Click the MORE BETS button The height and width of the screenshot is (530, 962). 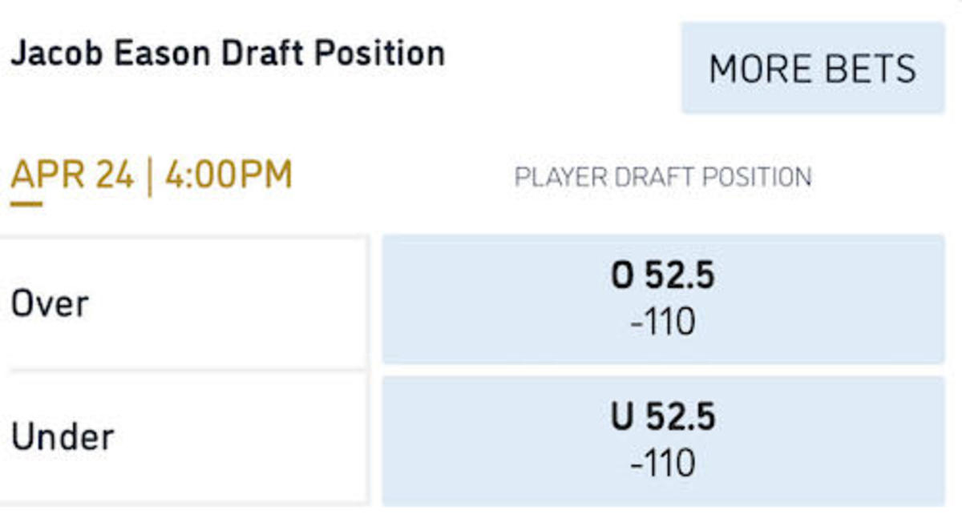pos(812,68)
